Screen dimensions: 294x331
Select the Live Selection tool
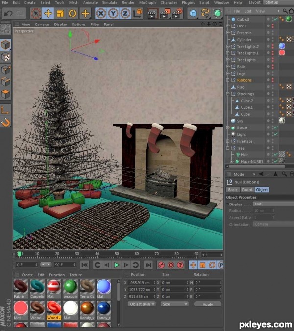pyautogui.click(x=36, y=14)
